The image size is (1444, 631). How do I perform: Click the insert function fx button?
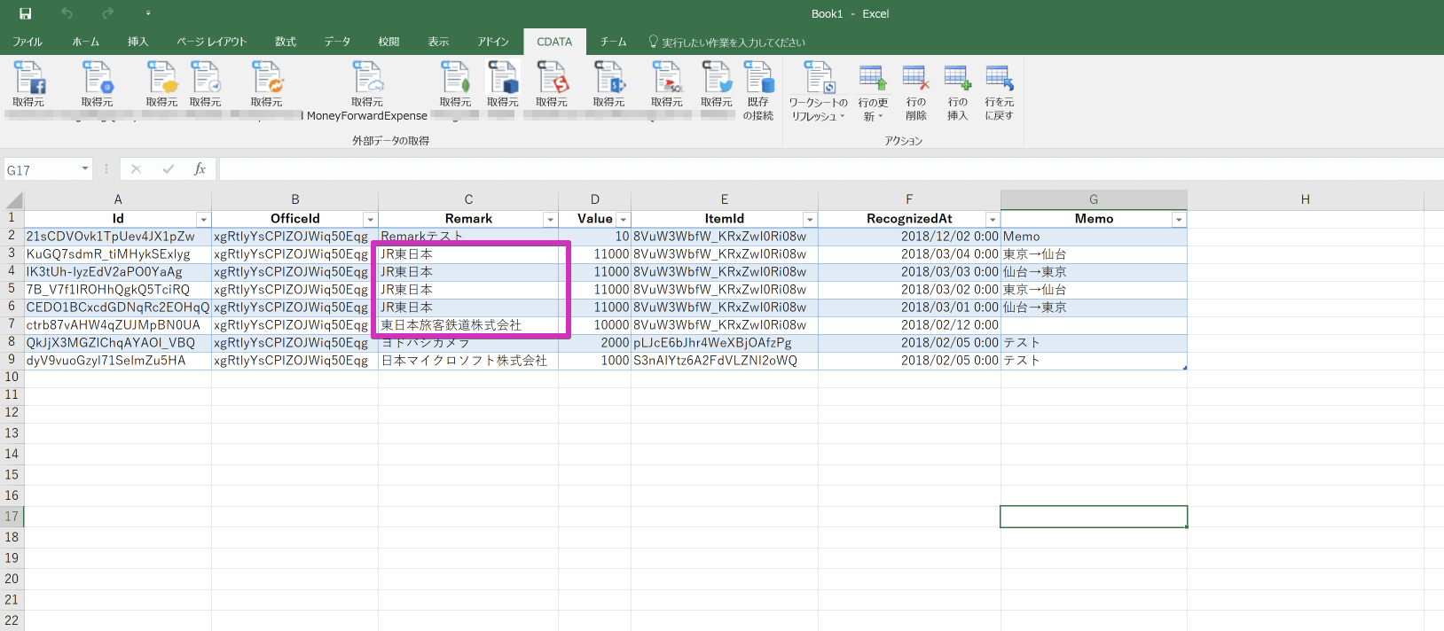click(200, 169)
